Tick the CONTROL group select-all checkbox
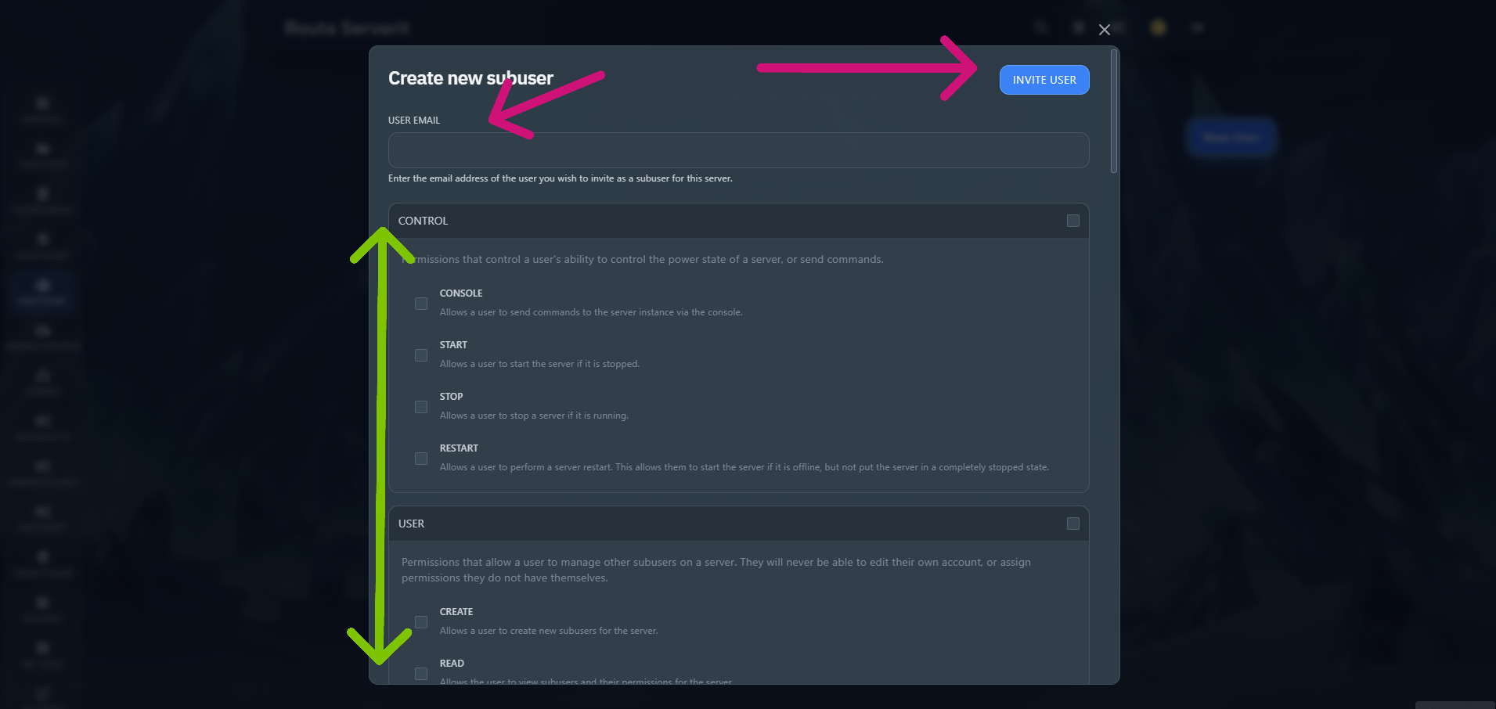 pos(1073,221)
